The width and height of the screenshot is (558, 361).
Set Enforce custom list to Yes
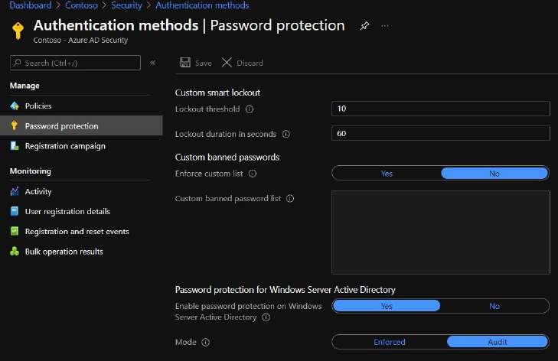coord(387,174)
